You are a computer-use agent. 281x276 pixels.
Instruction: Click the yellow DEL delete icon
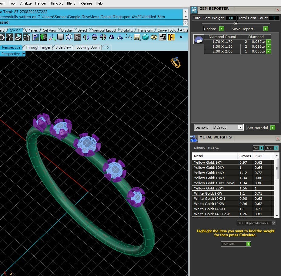(x=171, y=37)
